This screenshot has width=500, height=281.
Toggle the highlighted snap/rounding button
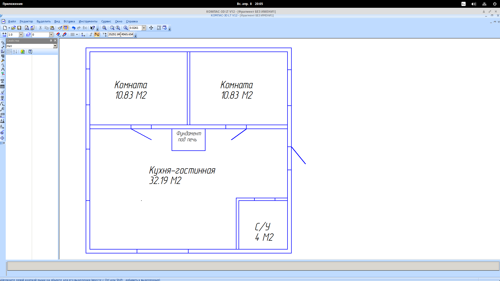(x=97, y=35)
